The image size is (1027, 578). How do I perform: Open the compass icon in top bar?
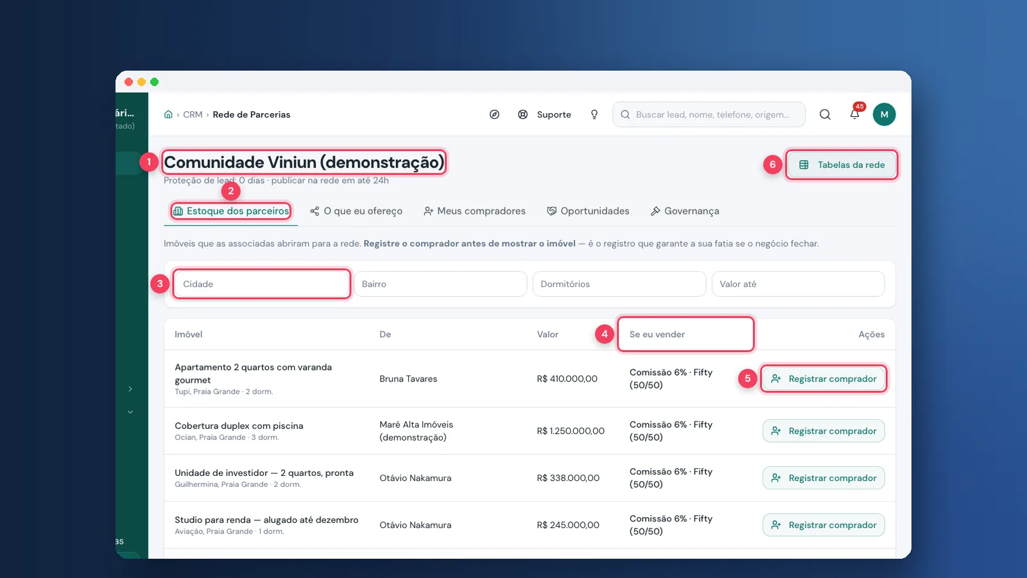(x=494, y=114)
